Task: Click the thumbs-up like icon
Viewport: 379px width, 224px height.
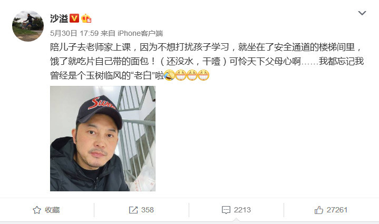Action: (318, 210)
